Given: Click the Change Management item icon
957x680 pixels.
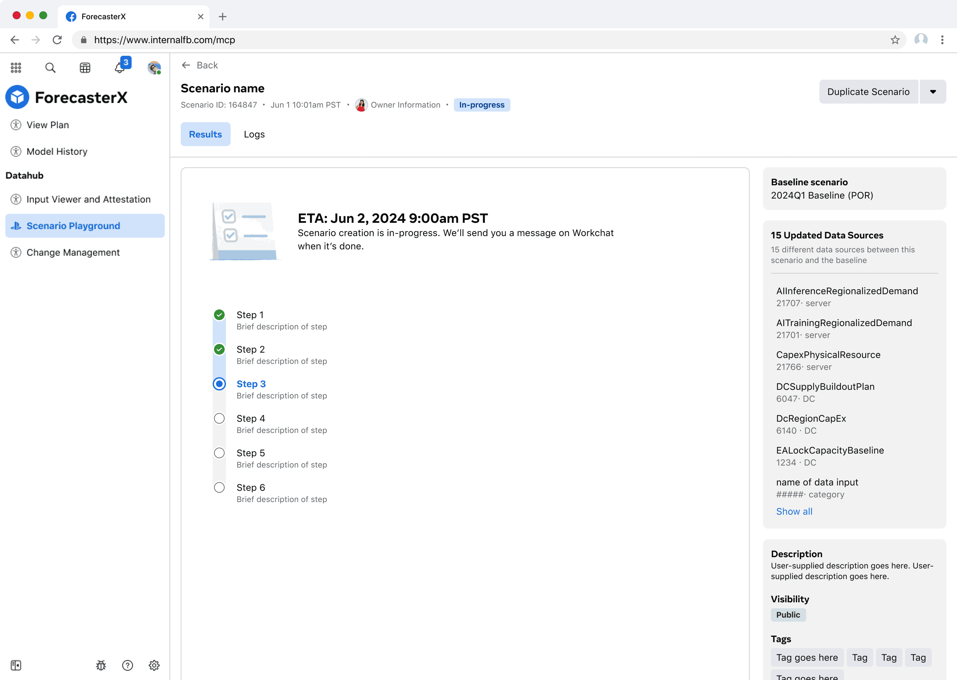Looking at the screenshot, I should [16, 252].
